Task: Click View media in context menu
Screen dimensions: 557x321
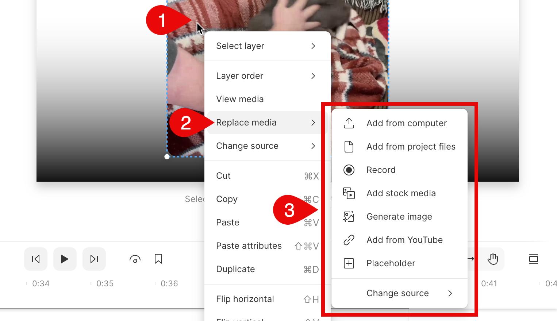Action: point(240,99)
